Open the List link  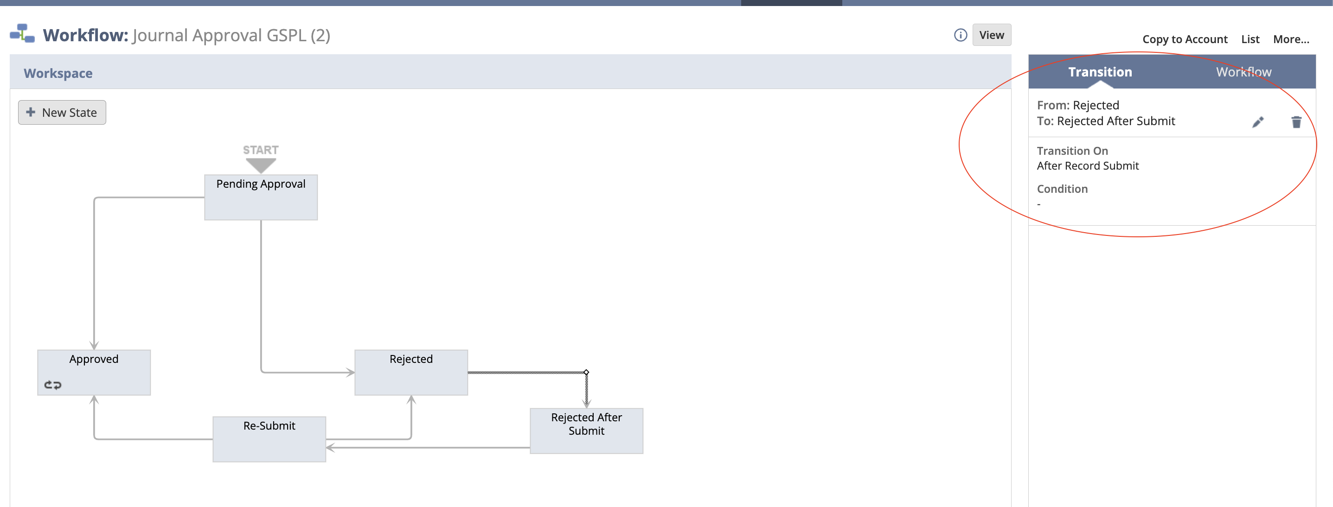point(1250,39)
